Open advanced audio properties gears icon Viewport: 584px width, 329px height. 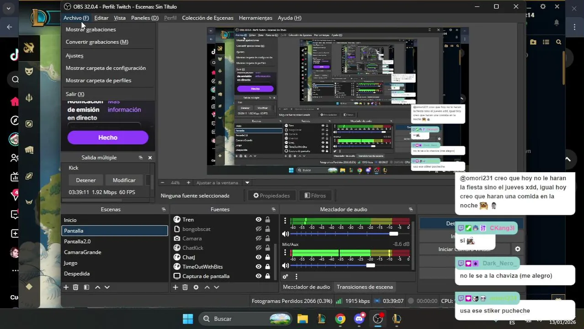pos(285,276)
